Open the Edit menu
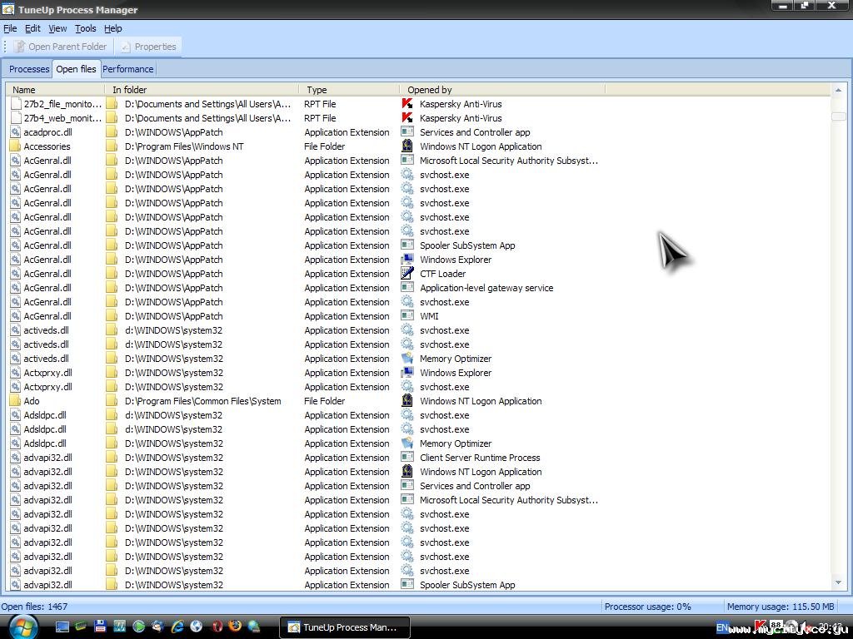This screenshot has height=639, width=853. pos(32,28)
